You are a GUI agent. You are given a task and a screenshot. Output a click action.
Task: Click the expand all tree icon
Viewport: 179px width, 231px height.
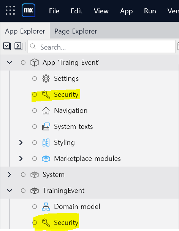click(18, 46)
